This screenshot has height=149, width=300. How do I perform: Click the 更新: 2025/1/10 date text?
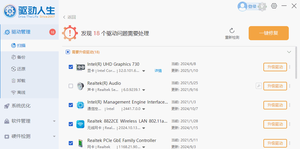[x=185, y=71]
